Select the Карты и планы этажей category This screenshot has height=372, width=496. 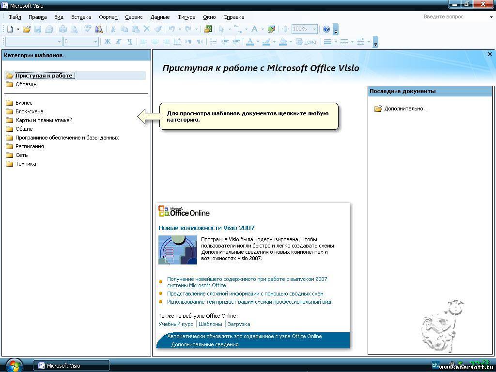coord(39,120)
